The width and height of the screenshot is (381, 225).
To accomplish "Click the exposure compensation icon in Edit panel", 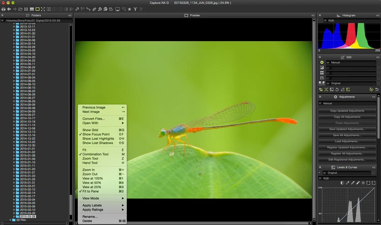I will [322, 68].
